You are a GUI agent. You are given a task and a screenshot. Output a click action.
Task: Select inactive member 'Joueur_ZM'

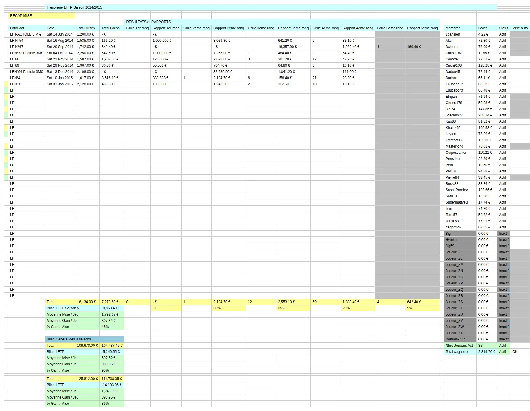click(460, 265)
